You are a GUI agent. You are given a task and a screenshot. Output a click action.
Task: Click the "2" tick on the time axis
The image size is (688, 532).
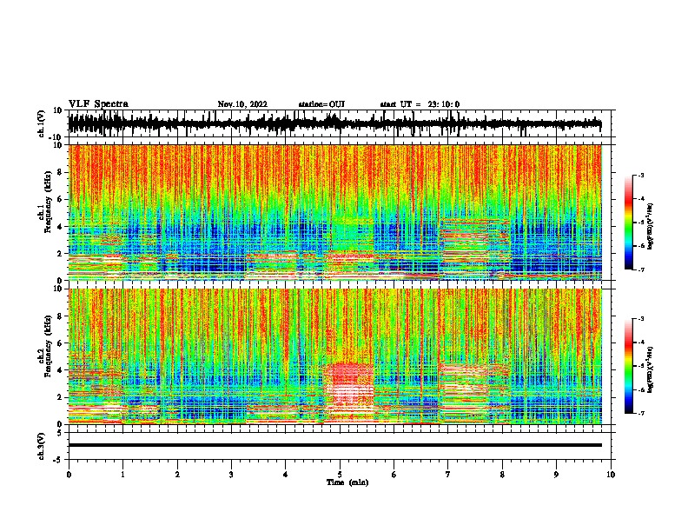pos(177,475)
